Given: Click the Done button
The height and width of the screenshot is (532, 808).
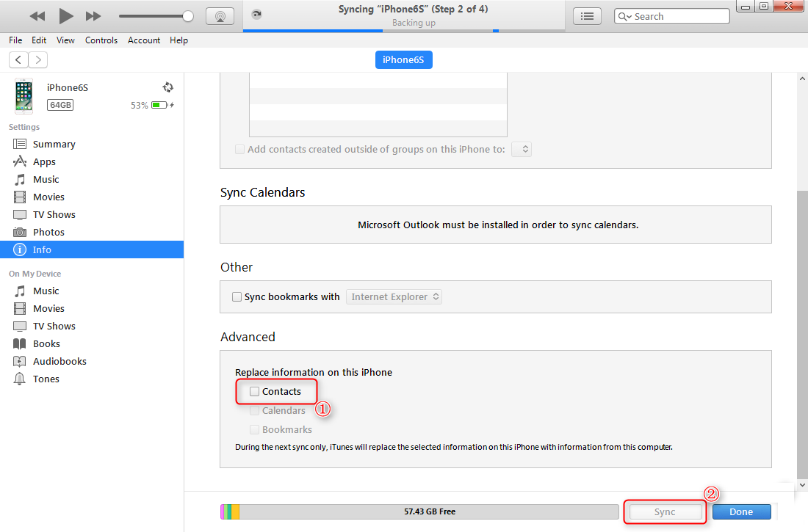Looking at the screenshot, I should [741, 511].
